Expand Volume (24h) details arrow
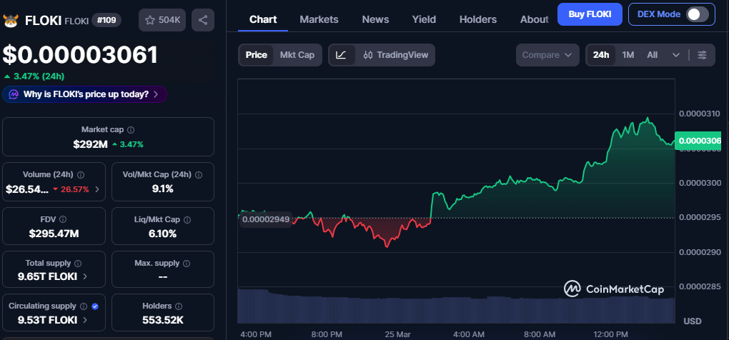This screenshot has height=340, width=729. point(97,189)
